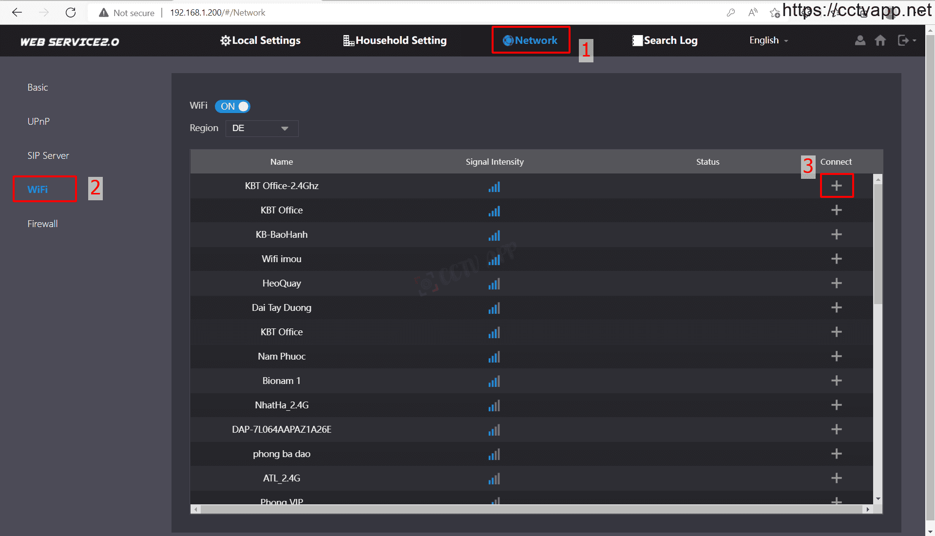The height and width of the screenshot is (536, 935).
Task: Add Nam Phuoc network via plus icon
Action: tap(836, 356)
